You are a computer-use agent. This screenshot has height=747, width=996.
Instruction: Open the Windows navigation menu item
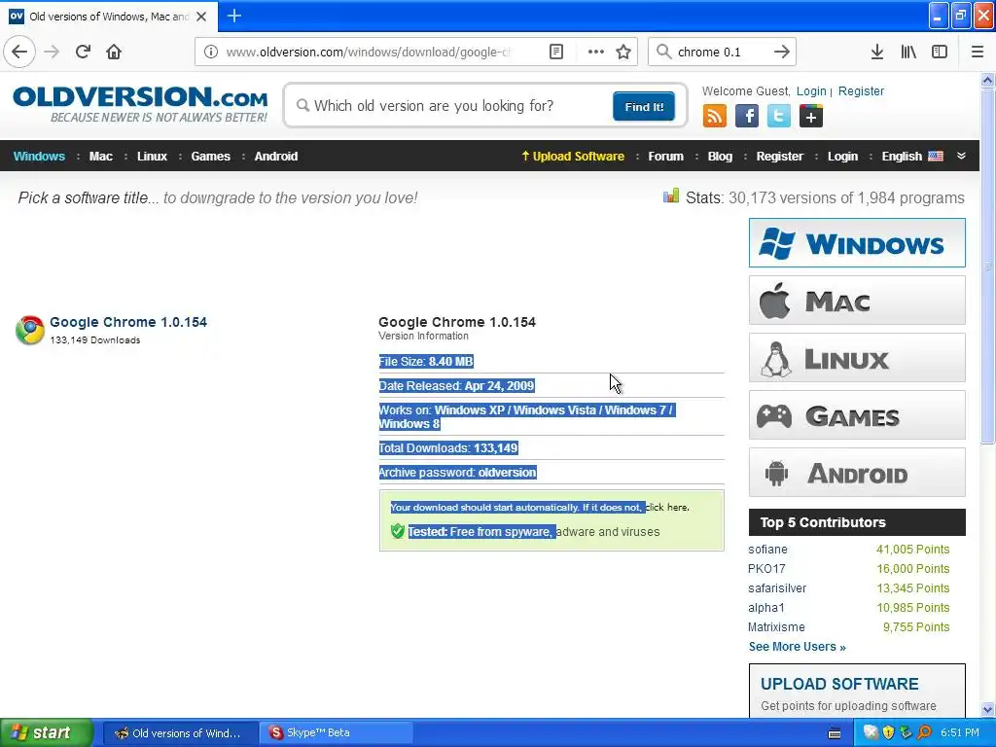point(39,157)
